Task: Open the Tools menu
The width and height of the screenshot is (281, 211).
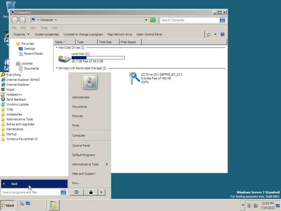Action: coord(44,28)
